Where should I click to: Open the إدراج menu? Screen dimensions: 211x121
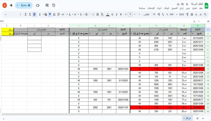coord(181,8)
